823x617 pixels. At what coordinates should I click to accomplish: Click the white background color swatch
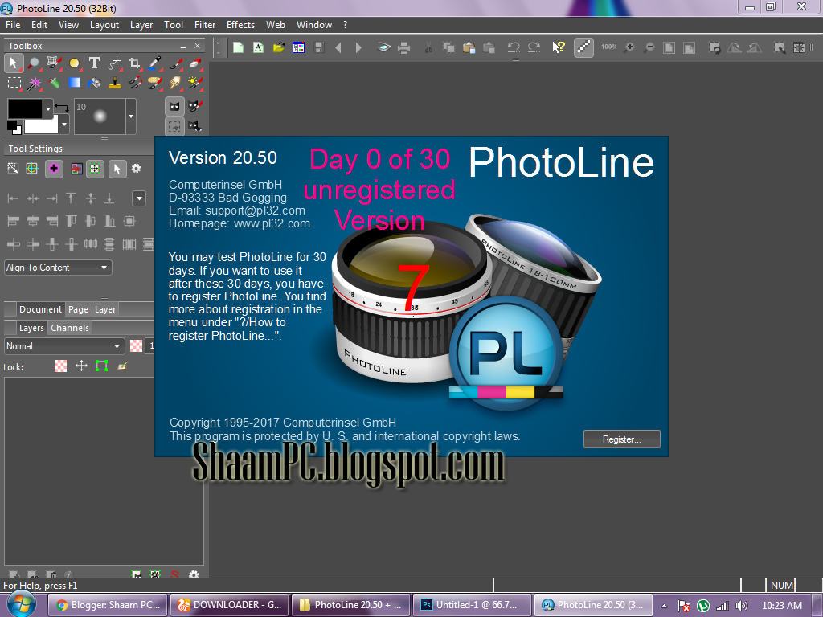pyautogui.click(x=42, y=126)
